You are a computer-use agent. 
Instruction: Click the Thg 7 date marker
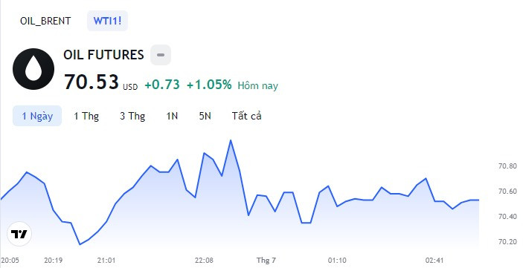[266, 261]
